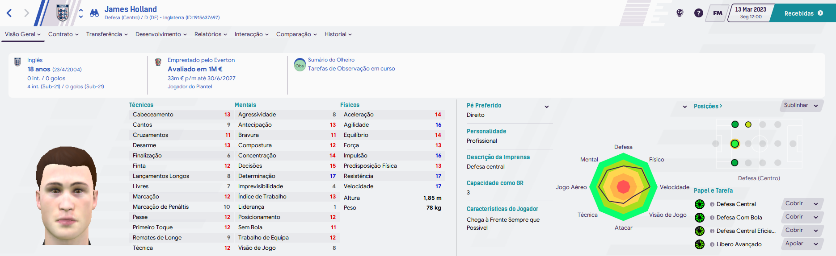This screenshot has height=256, width=836.
Task: Open the help question mark icon
Action: (699, 13)
